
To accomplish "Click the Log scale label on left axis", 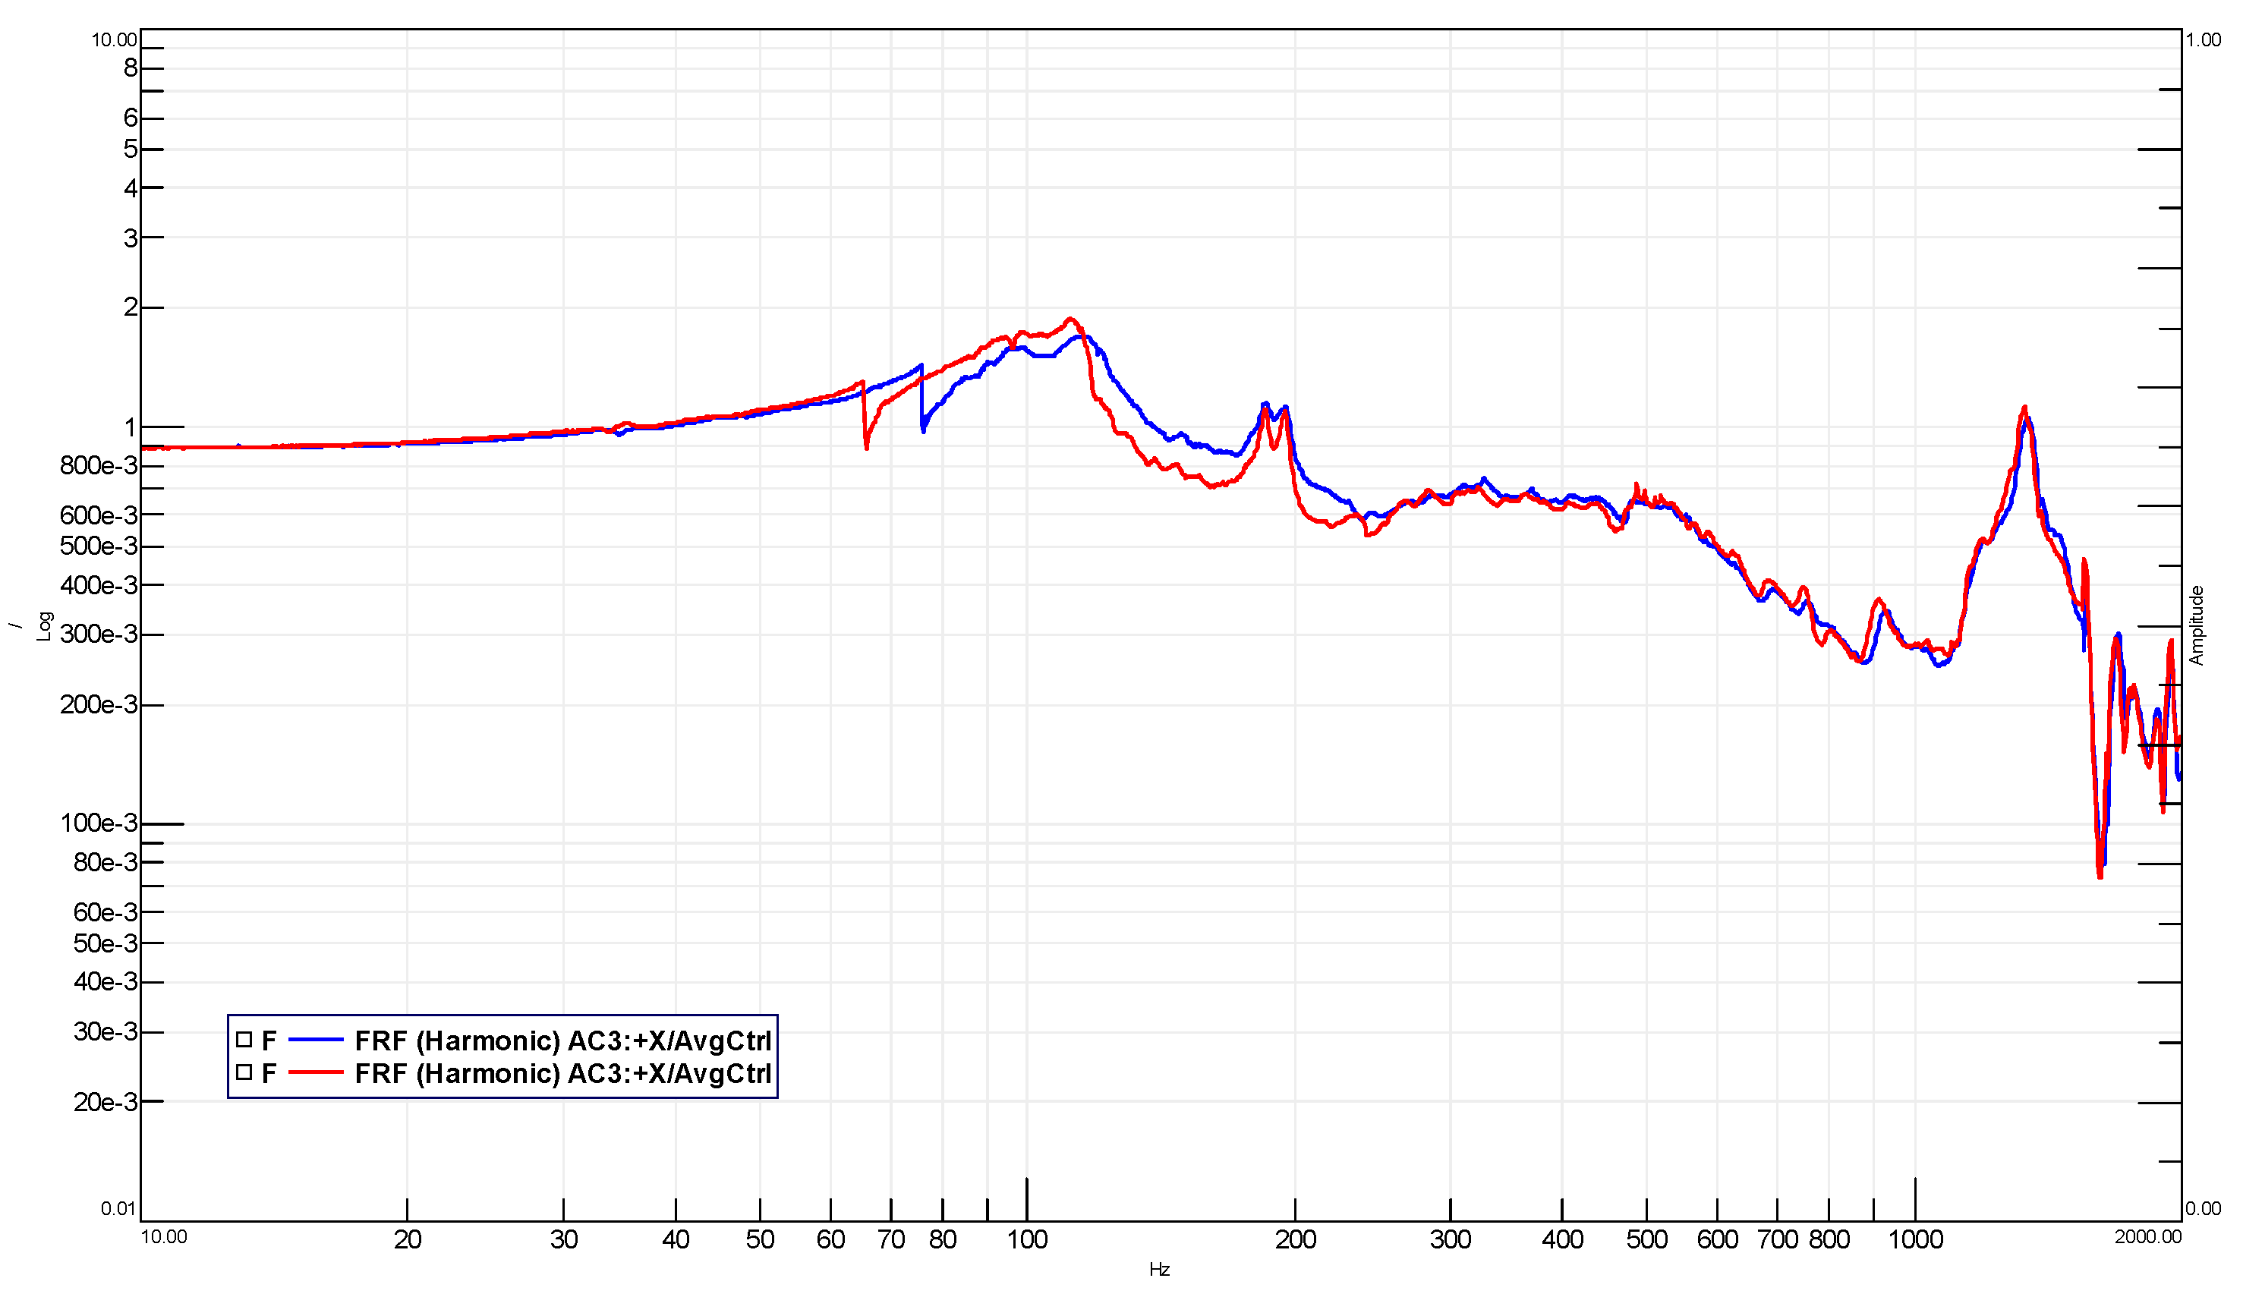I will [x=45, y=625].
